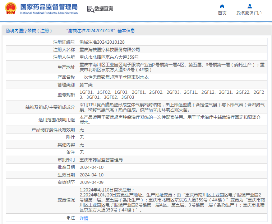Click 批准日期 value 2024-04-10
The image size is (272, 224).
[x=91, y=167]
